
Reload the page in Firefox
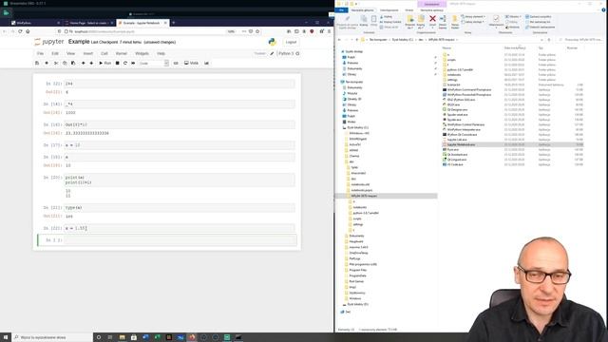point(20,31)
